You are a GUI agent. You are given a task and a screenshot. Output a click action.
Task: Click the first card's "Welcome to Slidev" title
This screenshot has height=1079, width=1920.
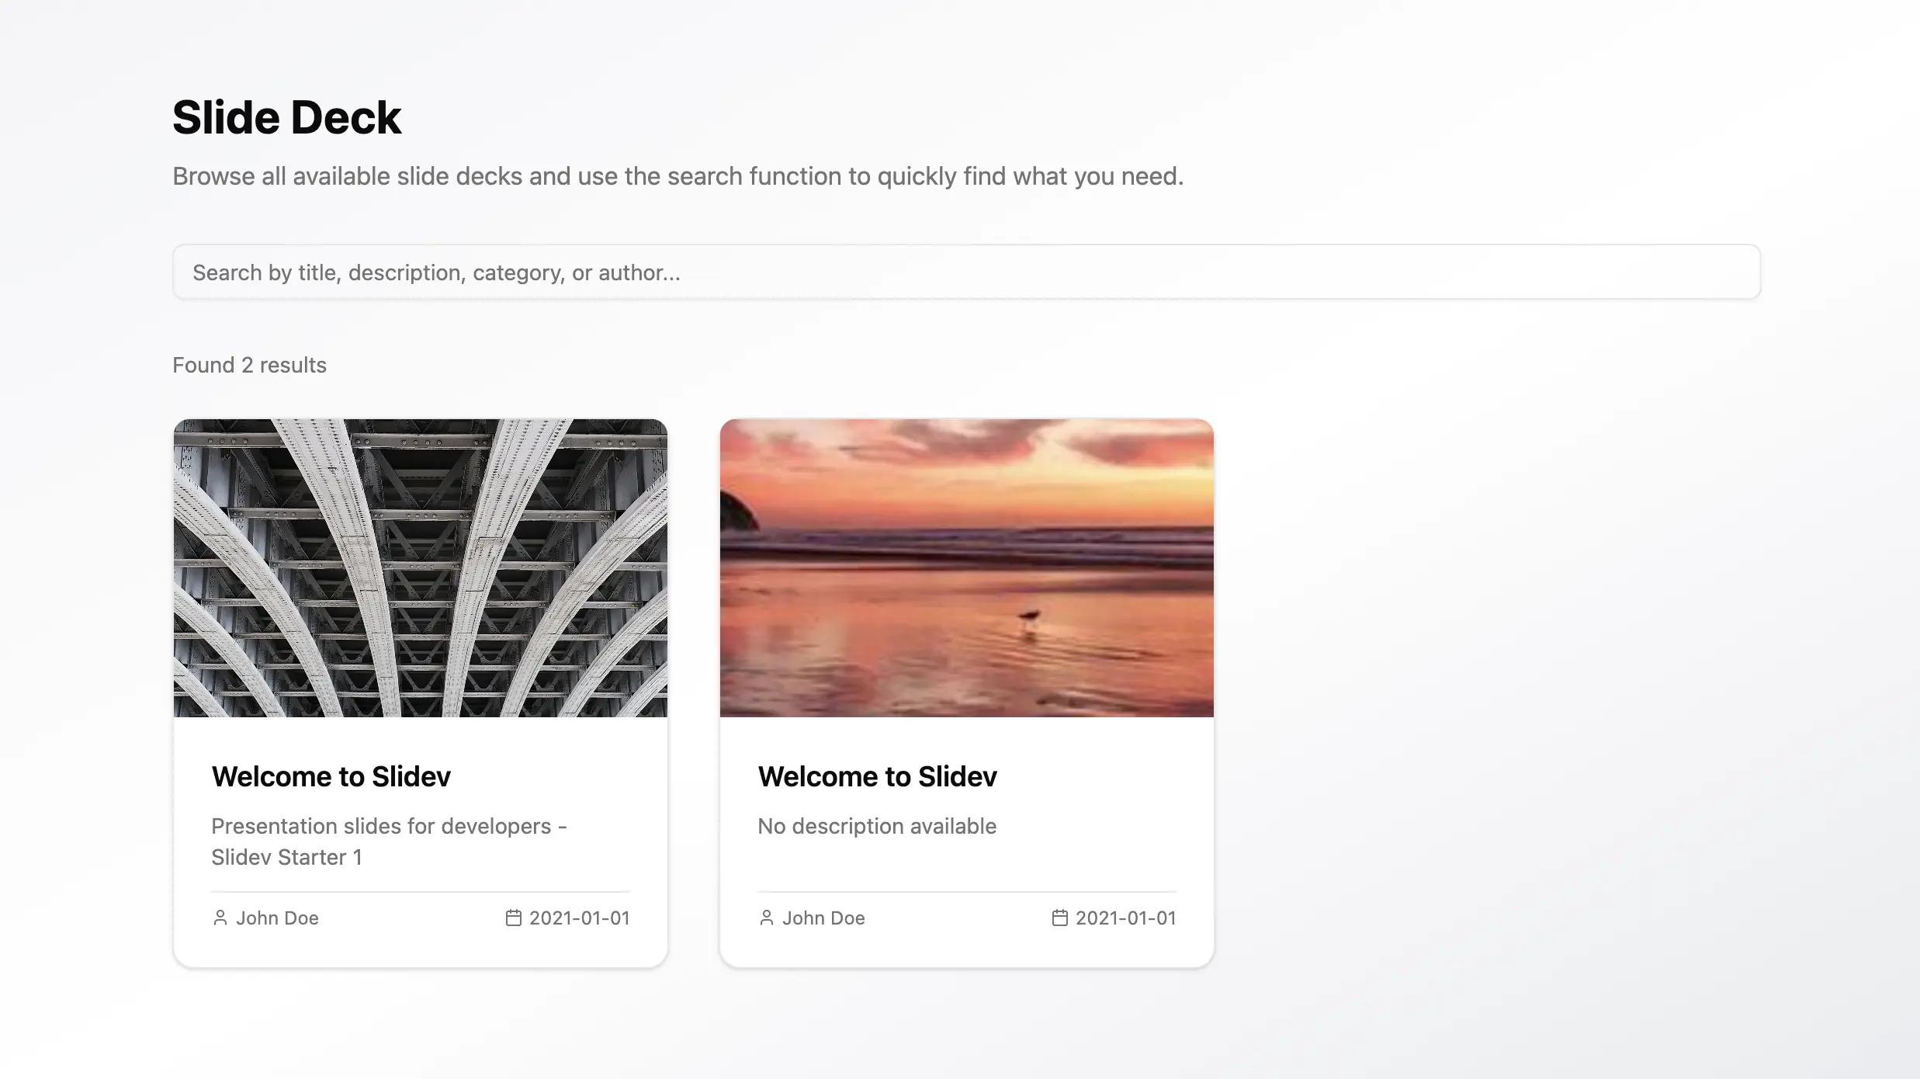[331, 776]
